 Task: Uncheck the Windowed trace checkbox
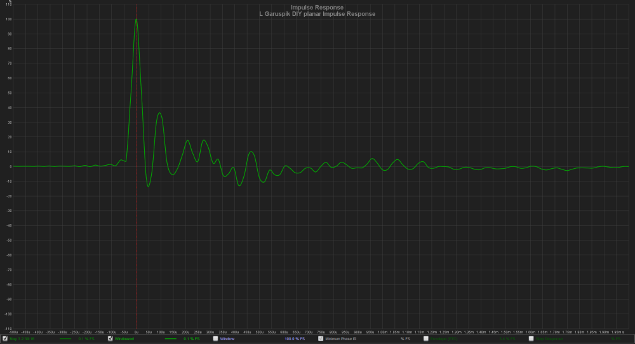point(110,338)
